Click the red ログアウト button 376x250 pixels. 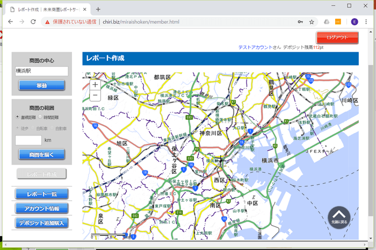click(337, 38)
